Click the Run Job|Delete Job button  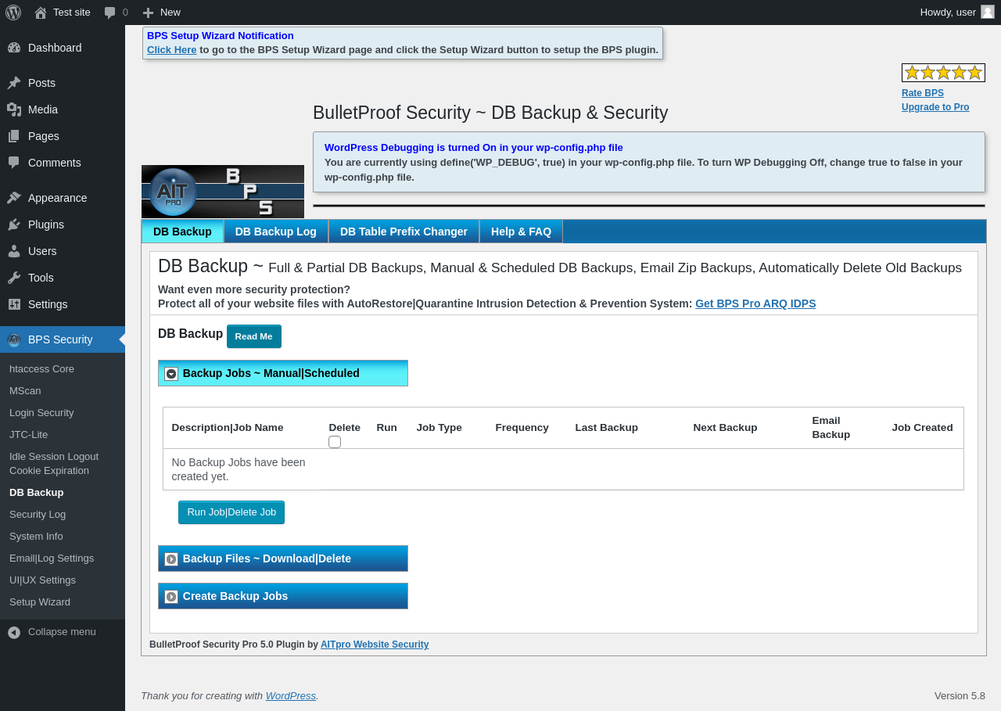click(231, 512)
